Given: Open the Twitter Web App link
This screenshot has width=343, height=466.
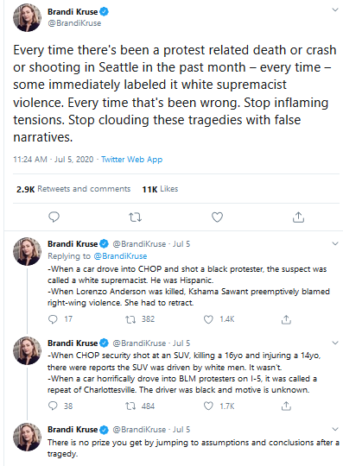Looking at the screenshot, I should click(132, 160).
